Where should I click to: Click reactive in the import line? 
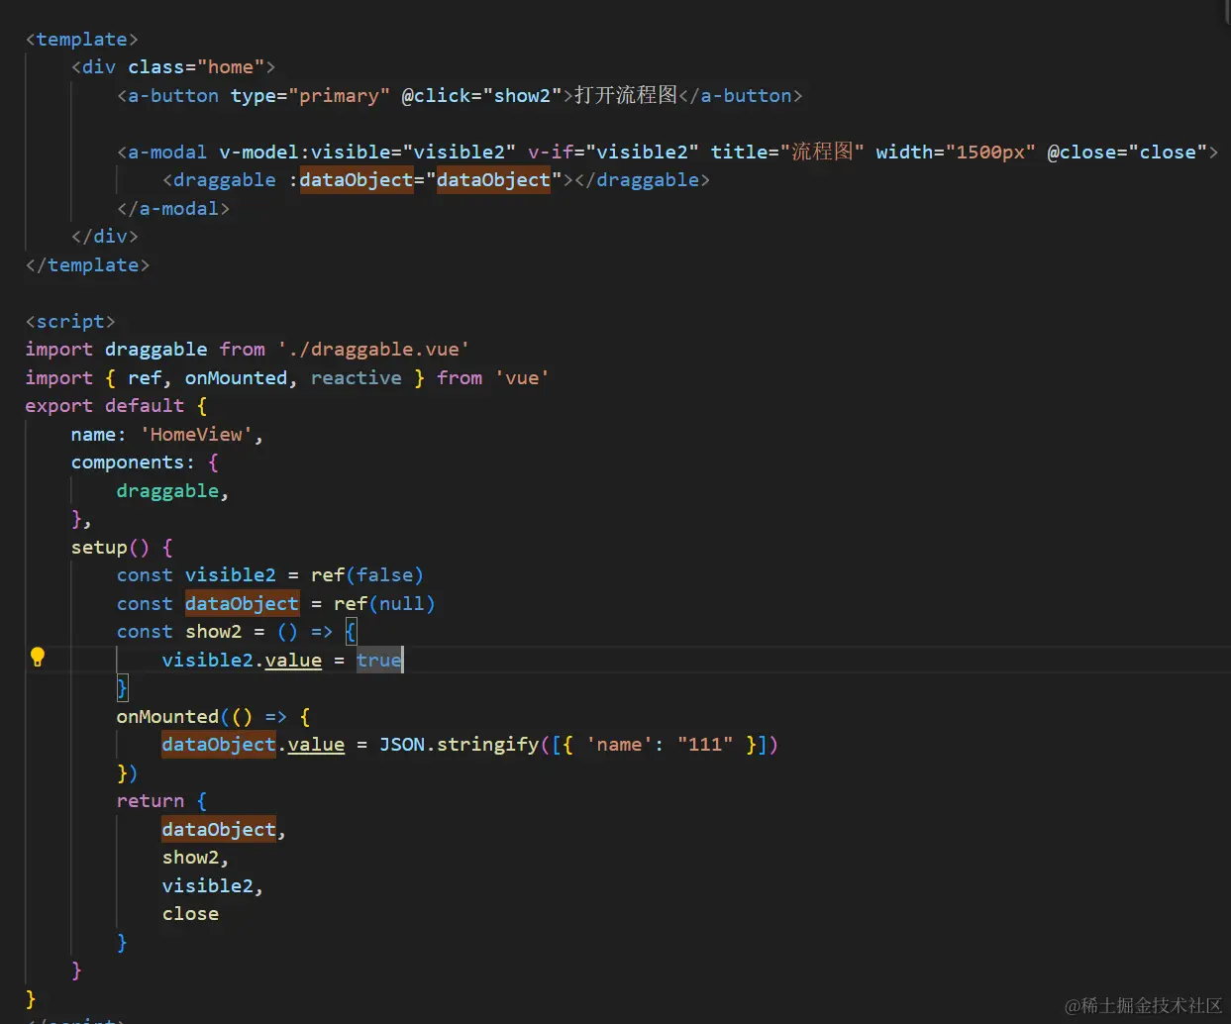(357, 378)
